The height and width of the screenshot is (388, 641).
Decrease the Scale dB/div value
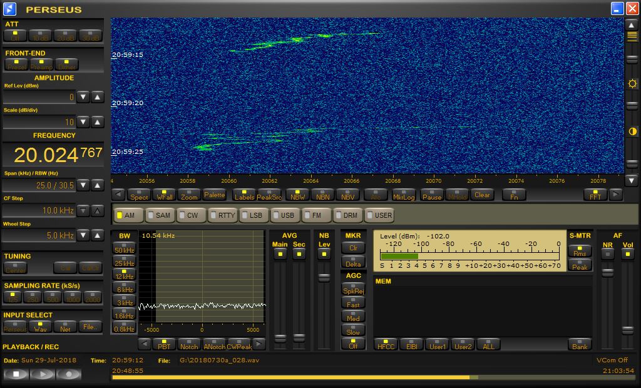tap(83, 122)
